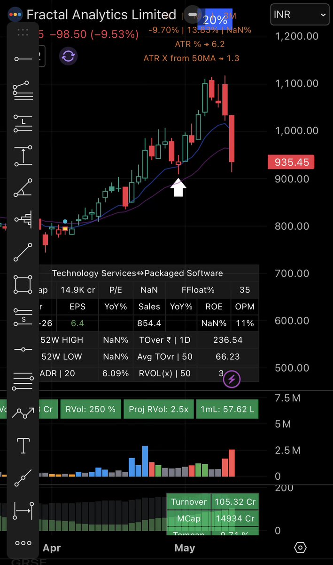Click the P/E table cell

click(x=116, y=290)
